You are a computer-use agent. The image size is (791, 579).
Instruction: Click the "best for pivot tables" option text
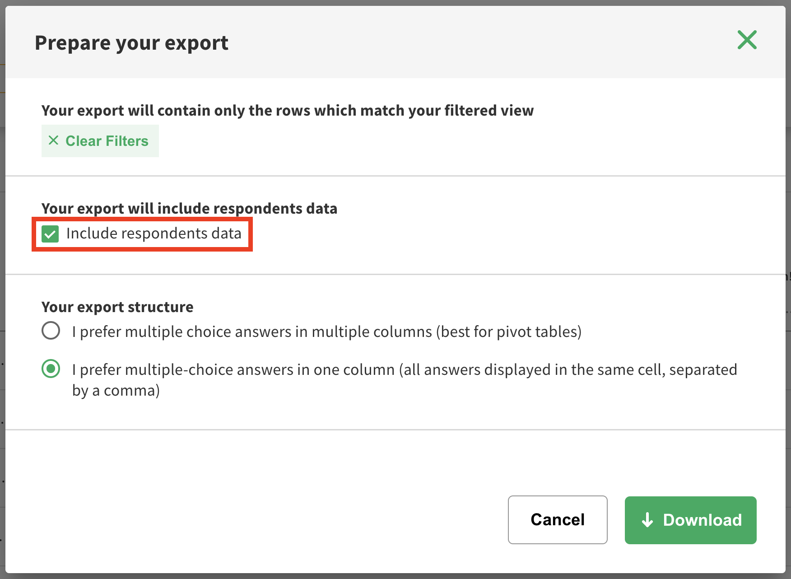coord(508,332)
